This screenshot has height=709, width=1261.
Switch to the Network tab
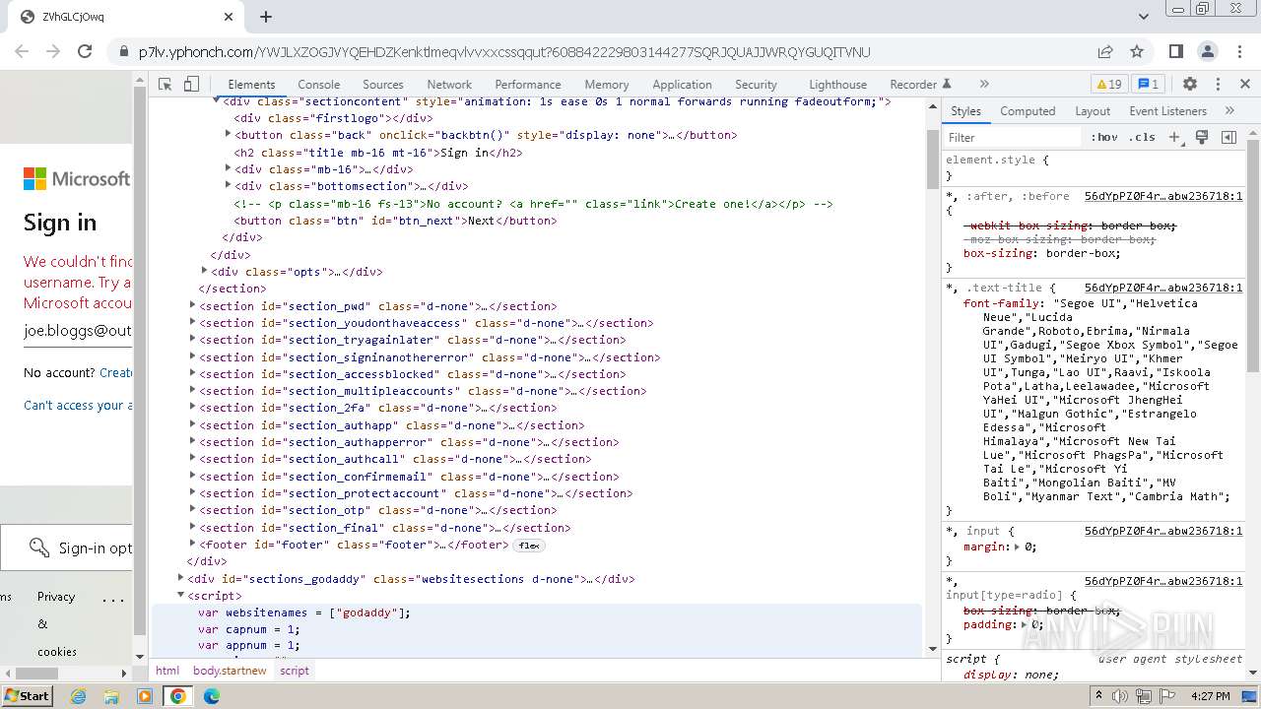click(x=449, y=85)
